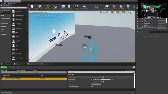168x94 pixels.
Task: Select the Empty Character placement icon
Action: [x=13, y=15]
